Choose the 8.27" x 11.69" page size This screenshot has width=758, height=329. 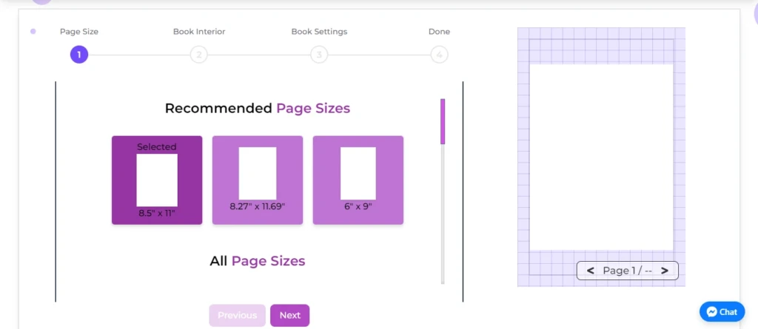258,180
